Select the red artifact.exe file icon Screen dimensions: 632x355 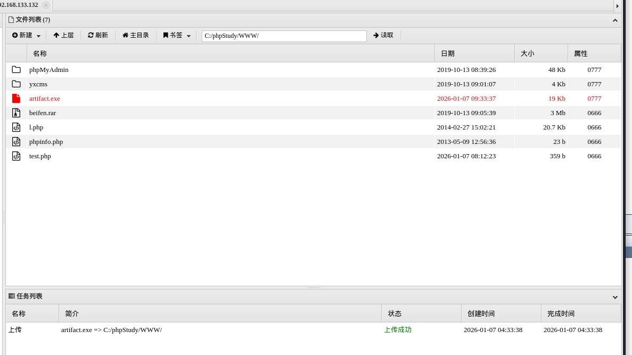pos(16,99)
